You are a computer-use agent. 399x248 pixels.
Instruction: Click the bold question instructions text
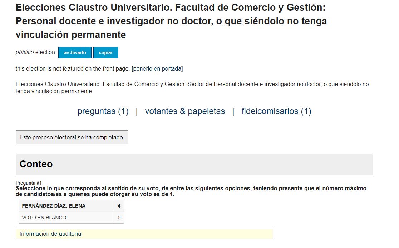191,191
